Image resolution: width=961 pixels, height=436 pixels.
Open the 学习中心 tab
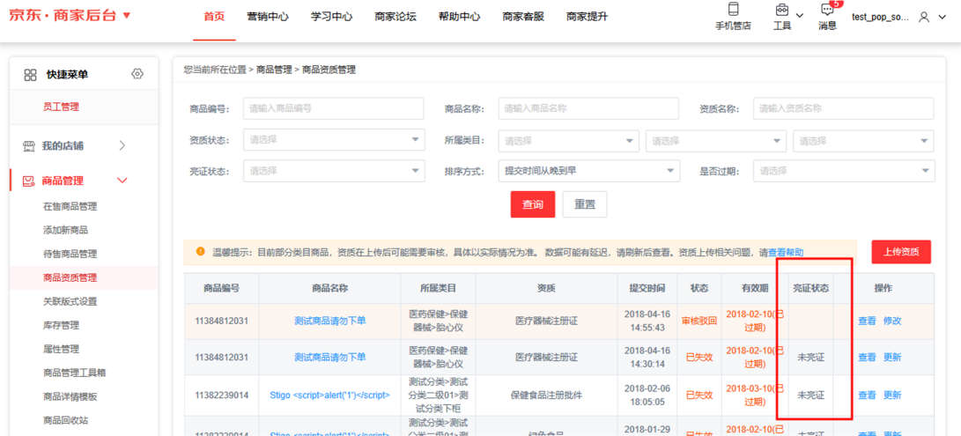tap(331, 17)
